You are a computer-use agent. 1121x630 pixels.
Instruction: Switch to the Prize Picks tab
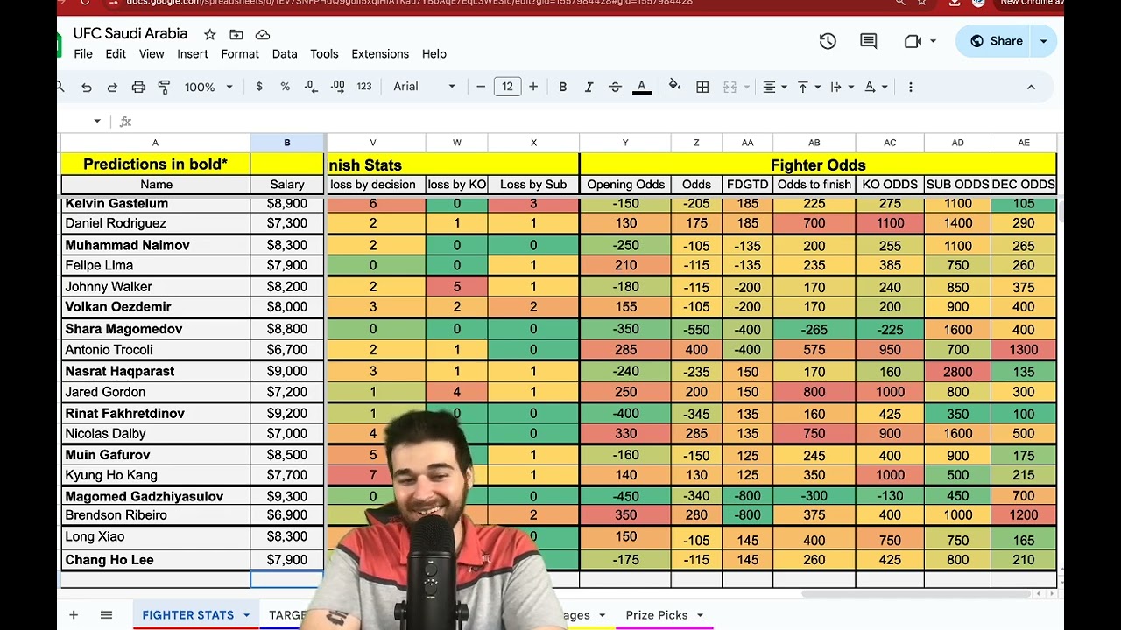(656, 615)
